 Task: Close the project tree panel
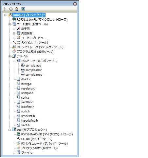75,4
